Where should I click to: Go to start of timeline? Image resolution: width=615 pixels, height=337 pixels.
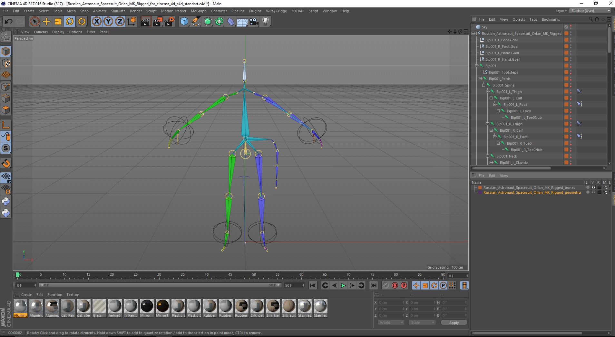(x=313, y=285)
